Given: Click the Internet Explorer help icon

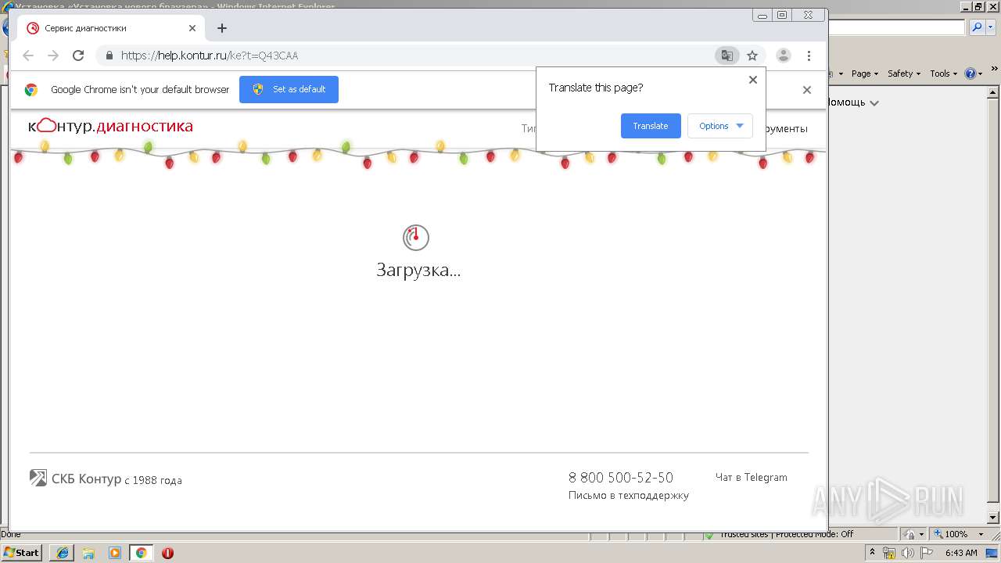Looking at the screenshot, I should [971, 74].
